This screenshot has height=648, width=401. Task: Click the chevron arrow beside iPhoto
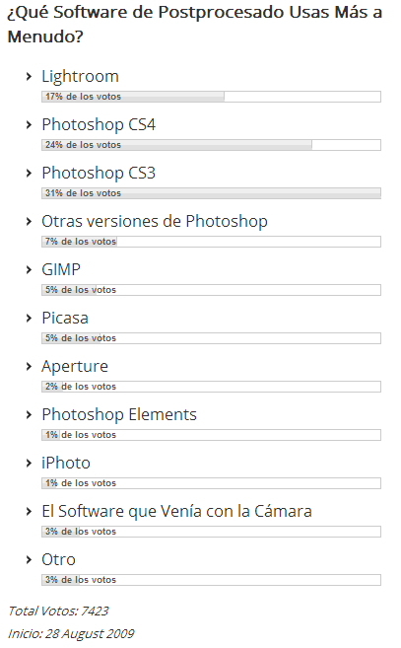click(29, 464)
